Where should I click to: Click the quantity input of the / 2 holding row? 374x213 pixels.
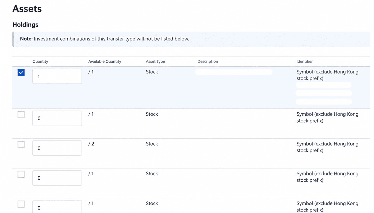57,148
